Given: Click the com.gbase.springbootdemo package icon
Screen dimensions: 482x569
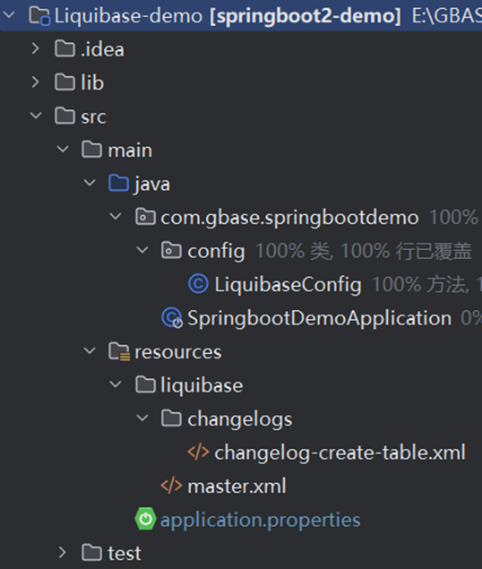Looking at the screenshot, I should 145,217.
